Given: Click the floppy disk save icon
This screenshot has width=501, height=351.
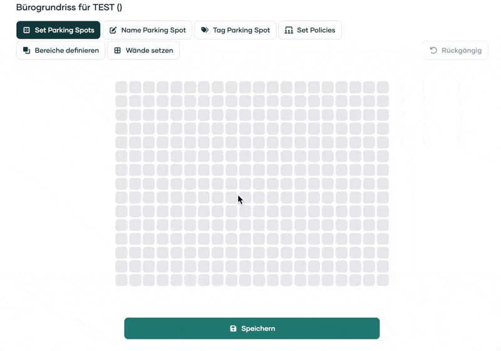Looking at the screenshot, I should coord(233,328).
